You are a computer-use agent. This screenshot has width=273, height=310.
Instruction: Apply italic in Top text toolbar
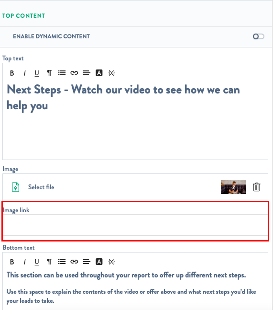click(24, 73)
